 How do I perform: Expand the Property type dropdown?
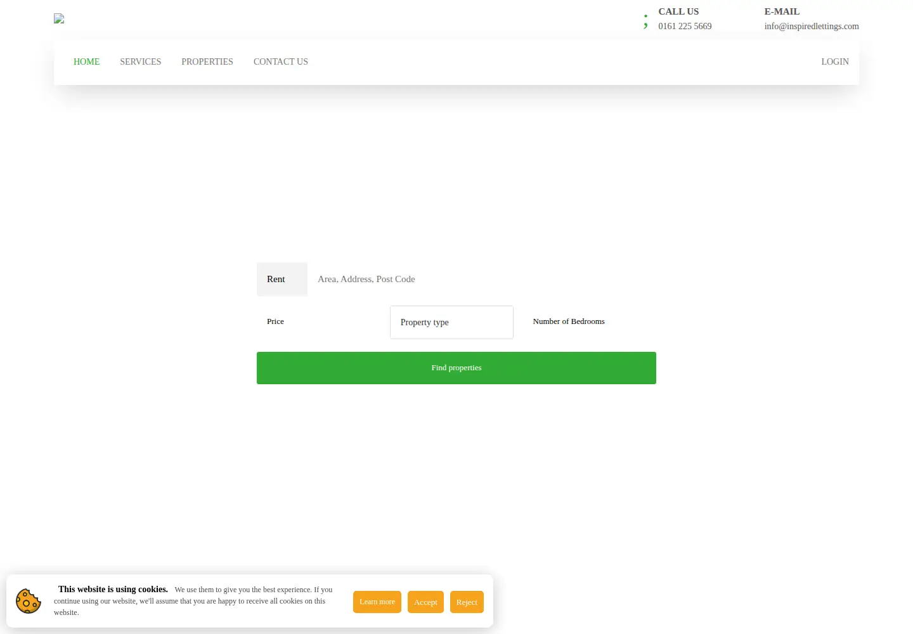(451, 322)
